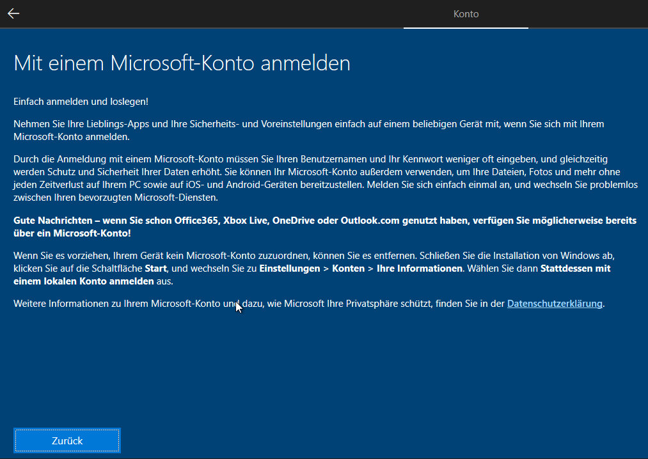Click the paragraph beginning 'Durch die Anmeldung'
The height and width of the screenshot is (459, 648).
326,178
